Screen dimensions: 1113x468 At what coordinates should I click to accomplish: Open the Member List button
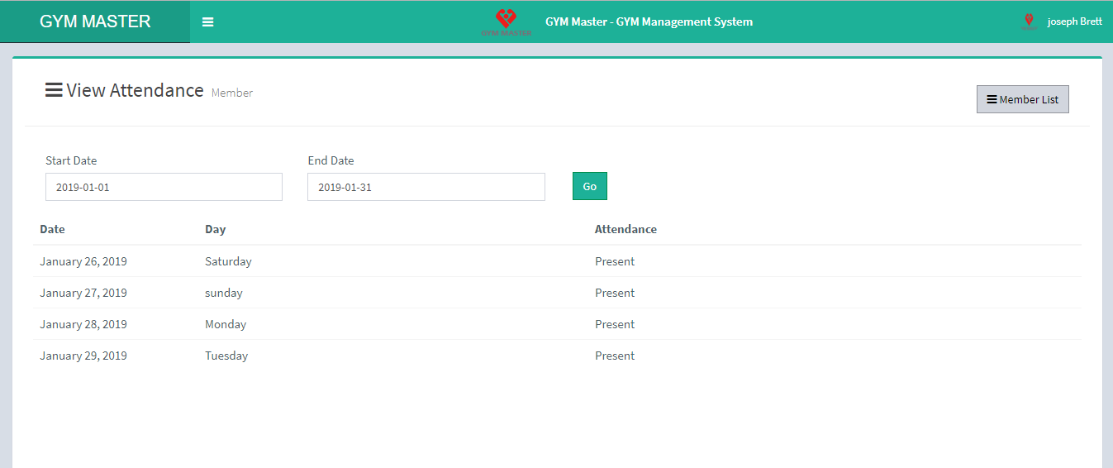pos(1022,99)
